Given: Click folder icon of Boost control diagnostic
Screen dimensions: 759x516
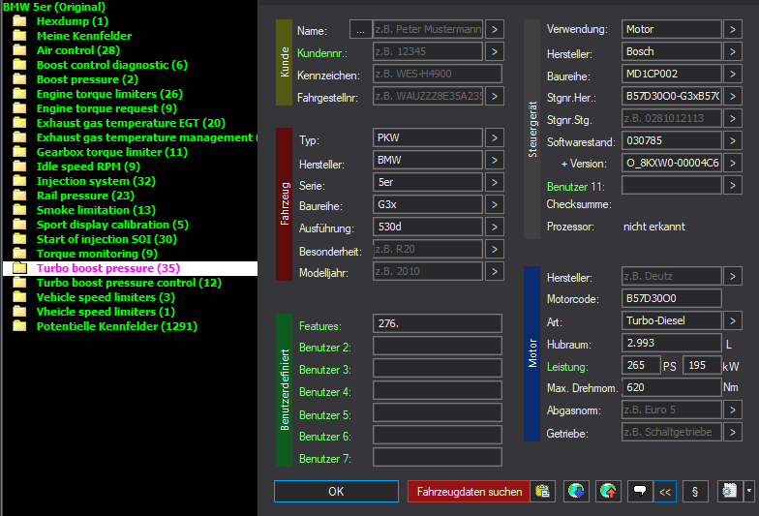Looking at the screenshot, I should click(x=19, y=65).
